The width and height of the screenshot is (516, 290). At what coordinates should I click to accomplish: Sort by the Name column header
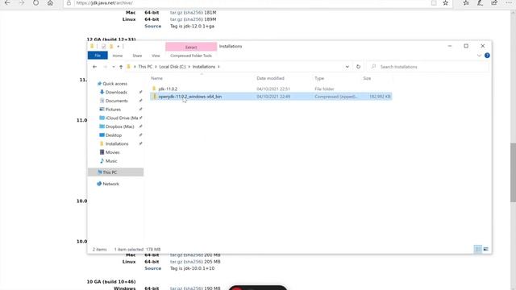(157, 78)
